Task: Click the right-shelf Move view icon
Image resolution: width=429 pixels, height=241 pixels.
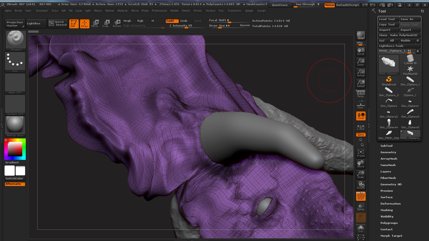Action: pyautogui.click(x=361, y=164)
